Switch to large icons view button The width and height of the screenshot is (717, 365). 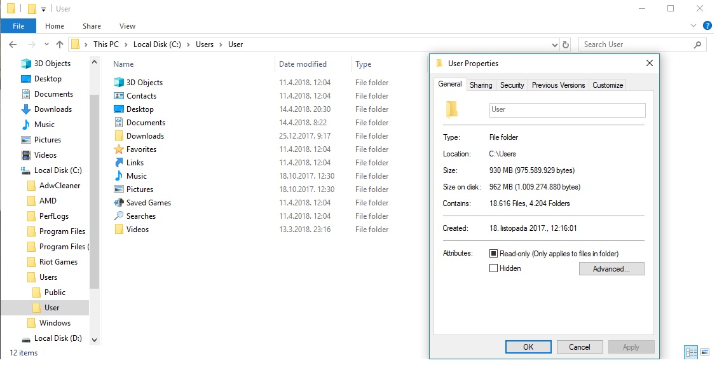[707, 352]
